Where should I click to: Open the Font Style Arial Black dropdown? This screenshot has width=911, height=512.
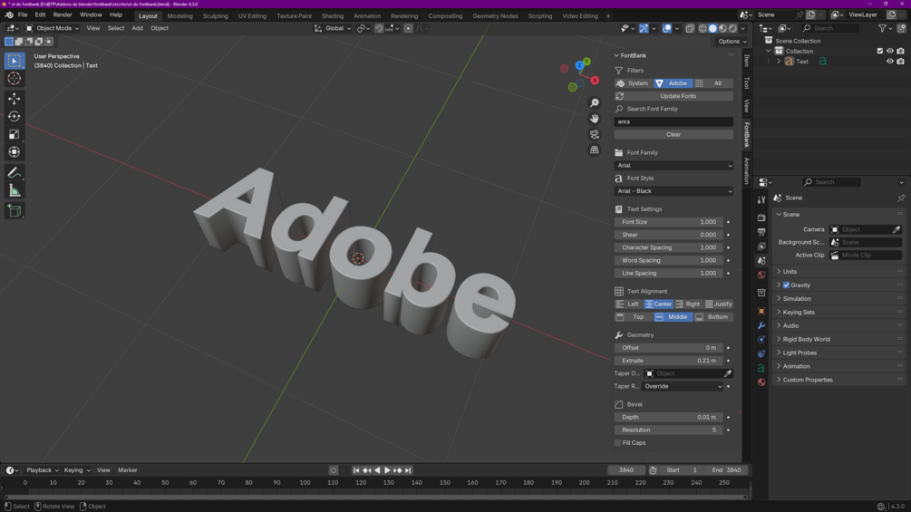pos(674,191)
